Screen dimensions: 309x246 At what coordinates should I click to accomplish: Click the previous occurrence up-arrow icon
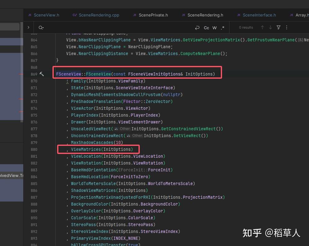tap(262, 27)
